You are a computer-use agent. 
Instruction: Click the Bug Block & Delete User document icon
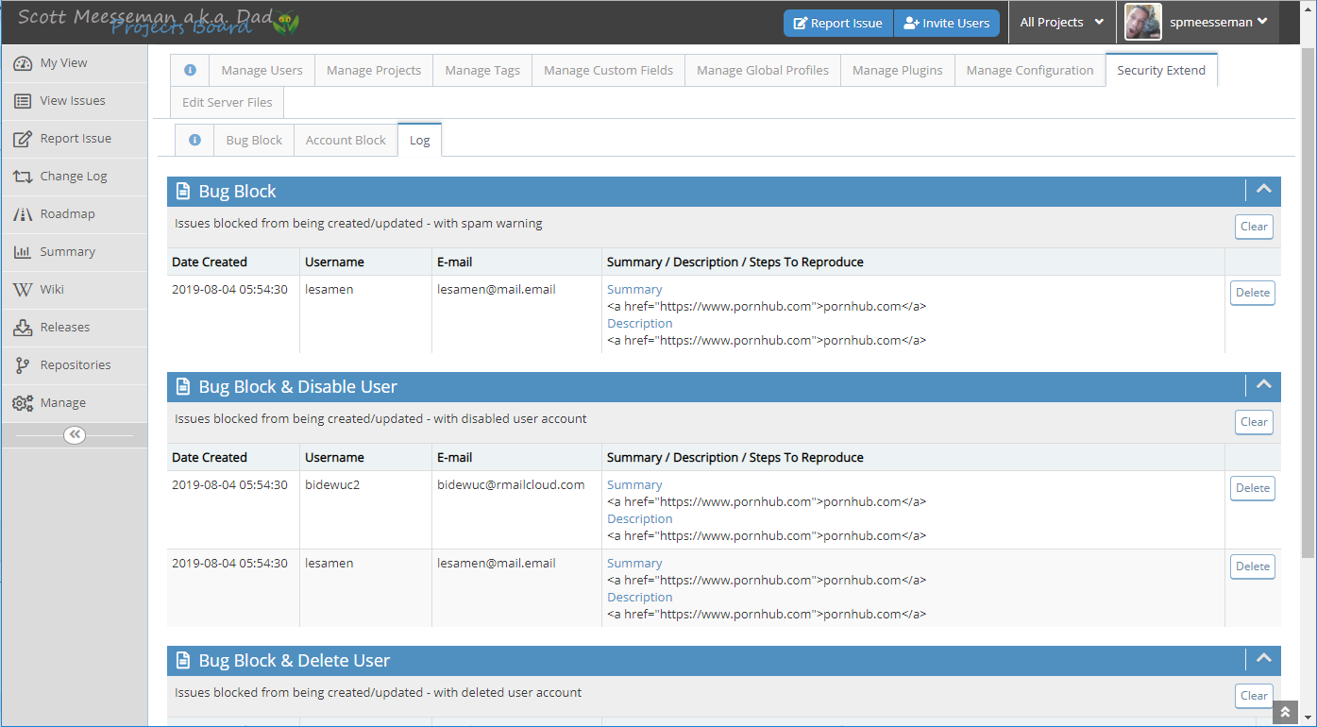[184, 661]
